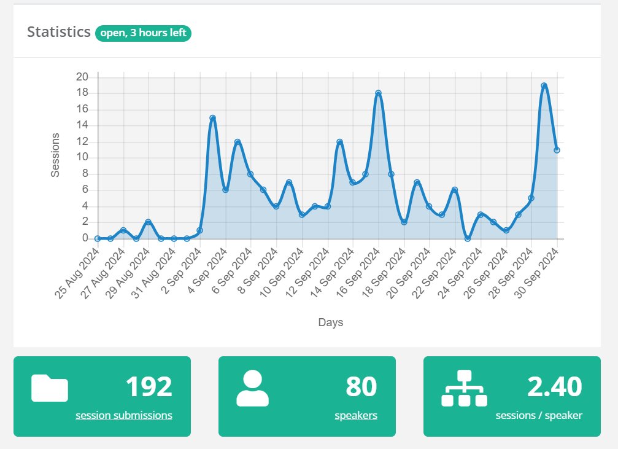Select the 26 Sep data point at 1 session
The width and height of the screenshot is (618, 449).
(506, 230)
